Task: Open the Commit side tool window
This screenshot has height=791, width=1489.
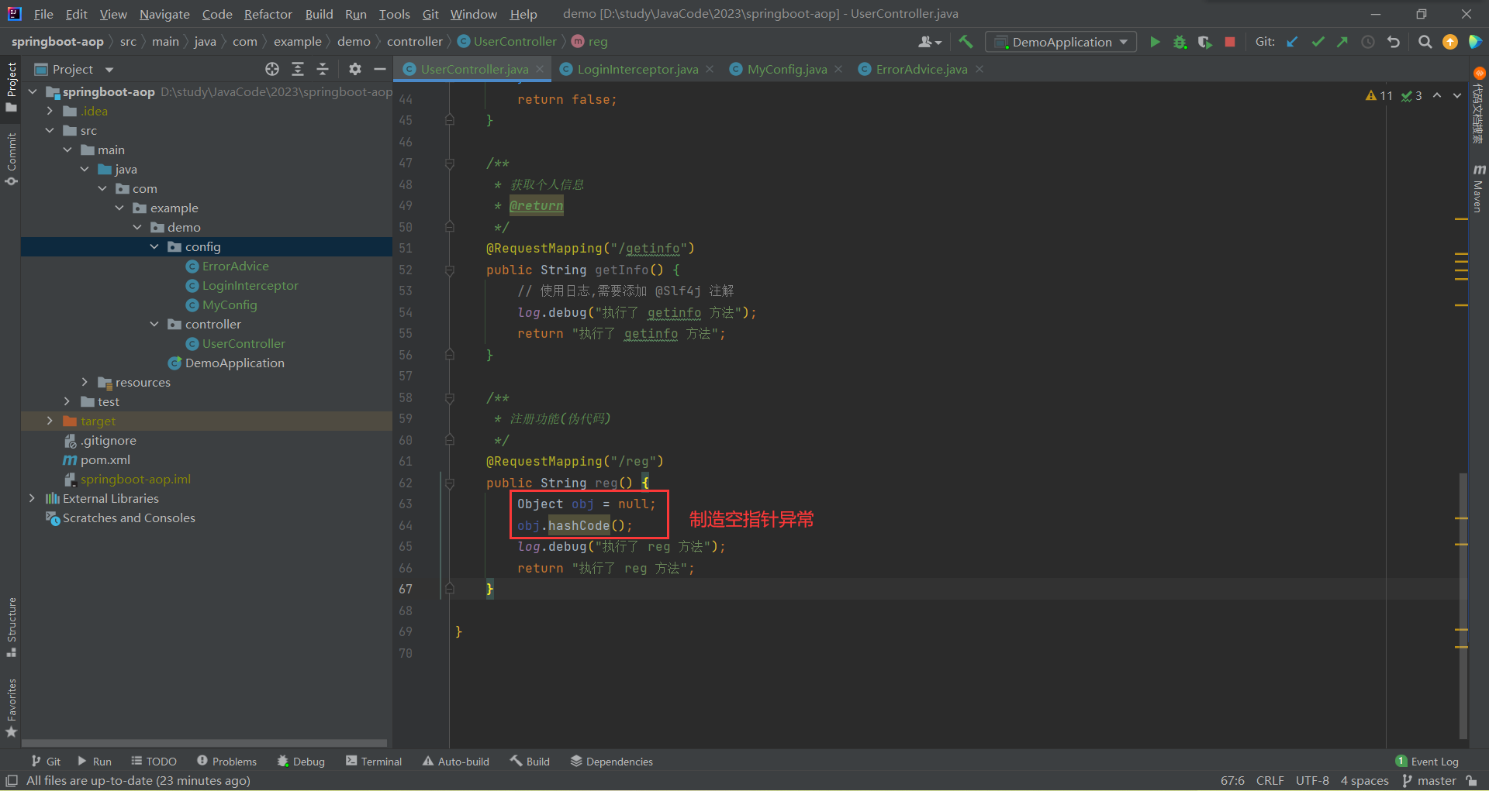Action: pos(11,160)
